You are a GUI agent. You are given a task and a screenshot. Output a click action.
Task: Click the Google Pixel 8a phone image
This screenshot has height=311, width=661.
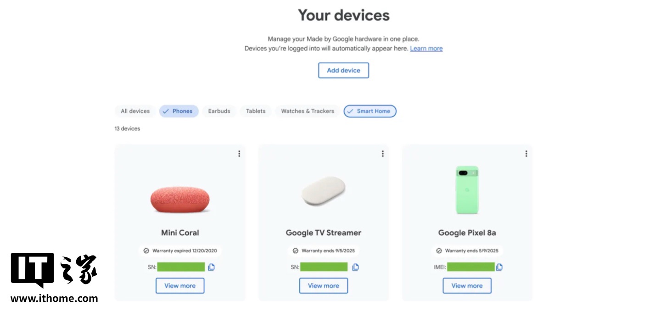467,190
